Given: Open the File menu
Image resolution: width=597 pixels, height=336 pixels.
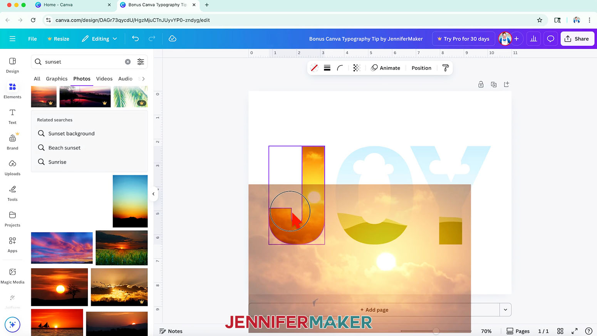Looking at the screenshot, I should pos(32,39).
